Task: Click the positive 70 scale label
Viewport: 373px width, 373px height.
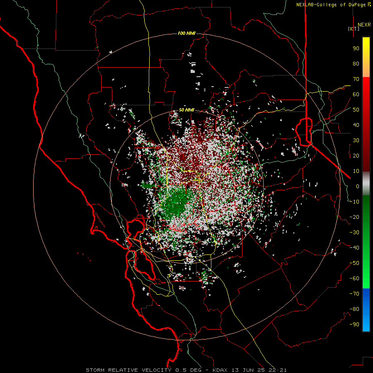Action: 356,79
